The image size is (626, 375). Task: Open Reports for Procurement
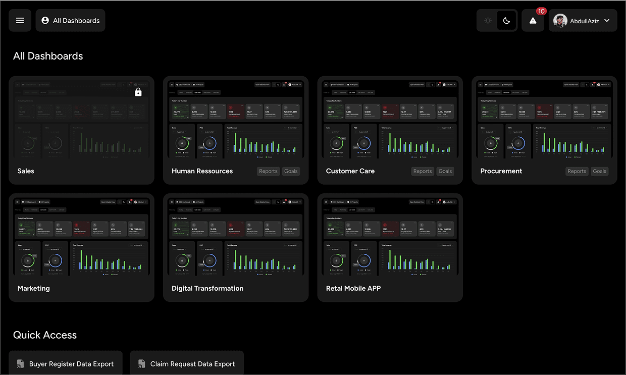pos(577,171)
